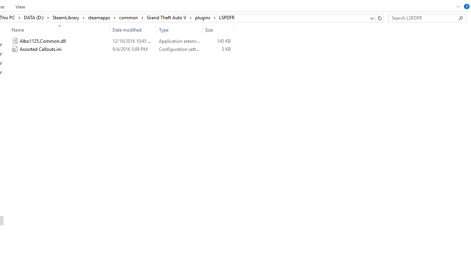The image size is (471, 264).
Task: Navigate to This PC breadcrumb
Action: coord(7,18)
